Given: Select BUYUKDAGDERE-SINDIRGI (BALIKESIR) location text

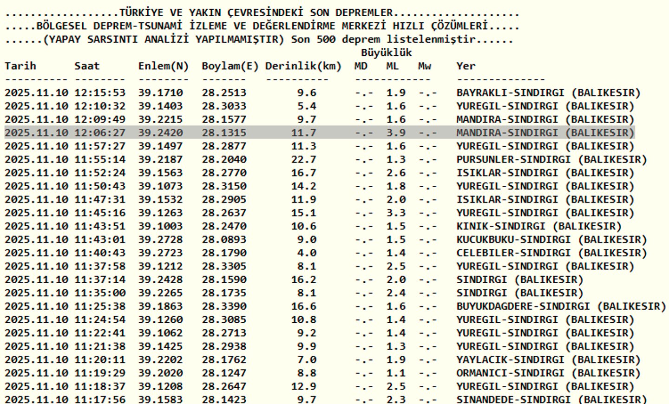Looking at the screenshot, I should pos(561,307).
